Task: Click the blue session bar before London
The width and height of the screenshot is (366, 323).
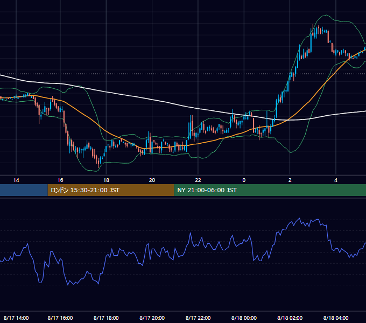Action: [24, 190]
